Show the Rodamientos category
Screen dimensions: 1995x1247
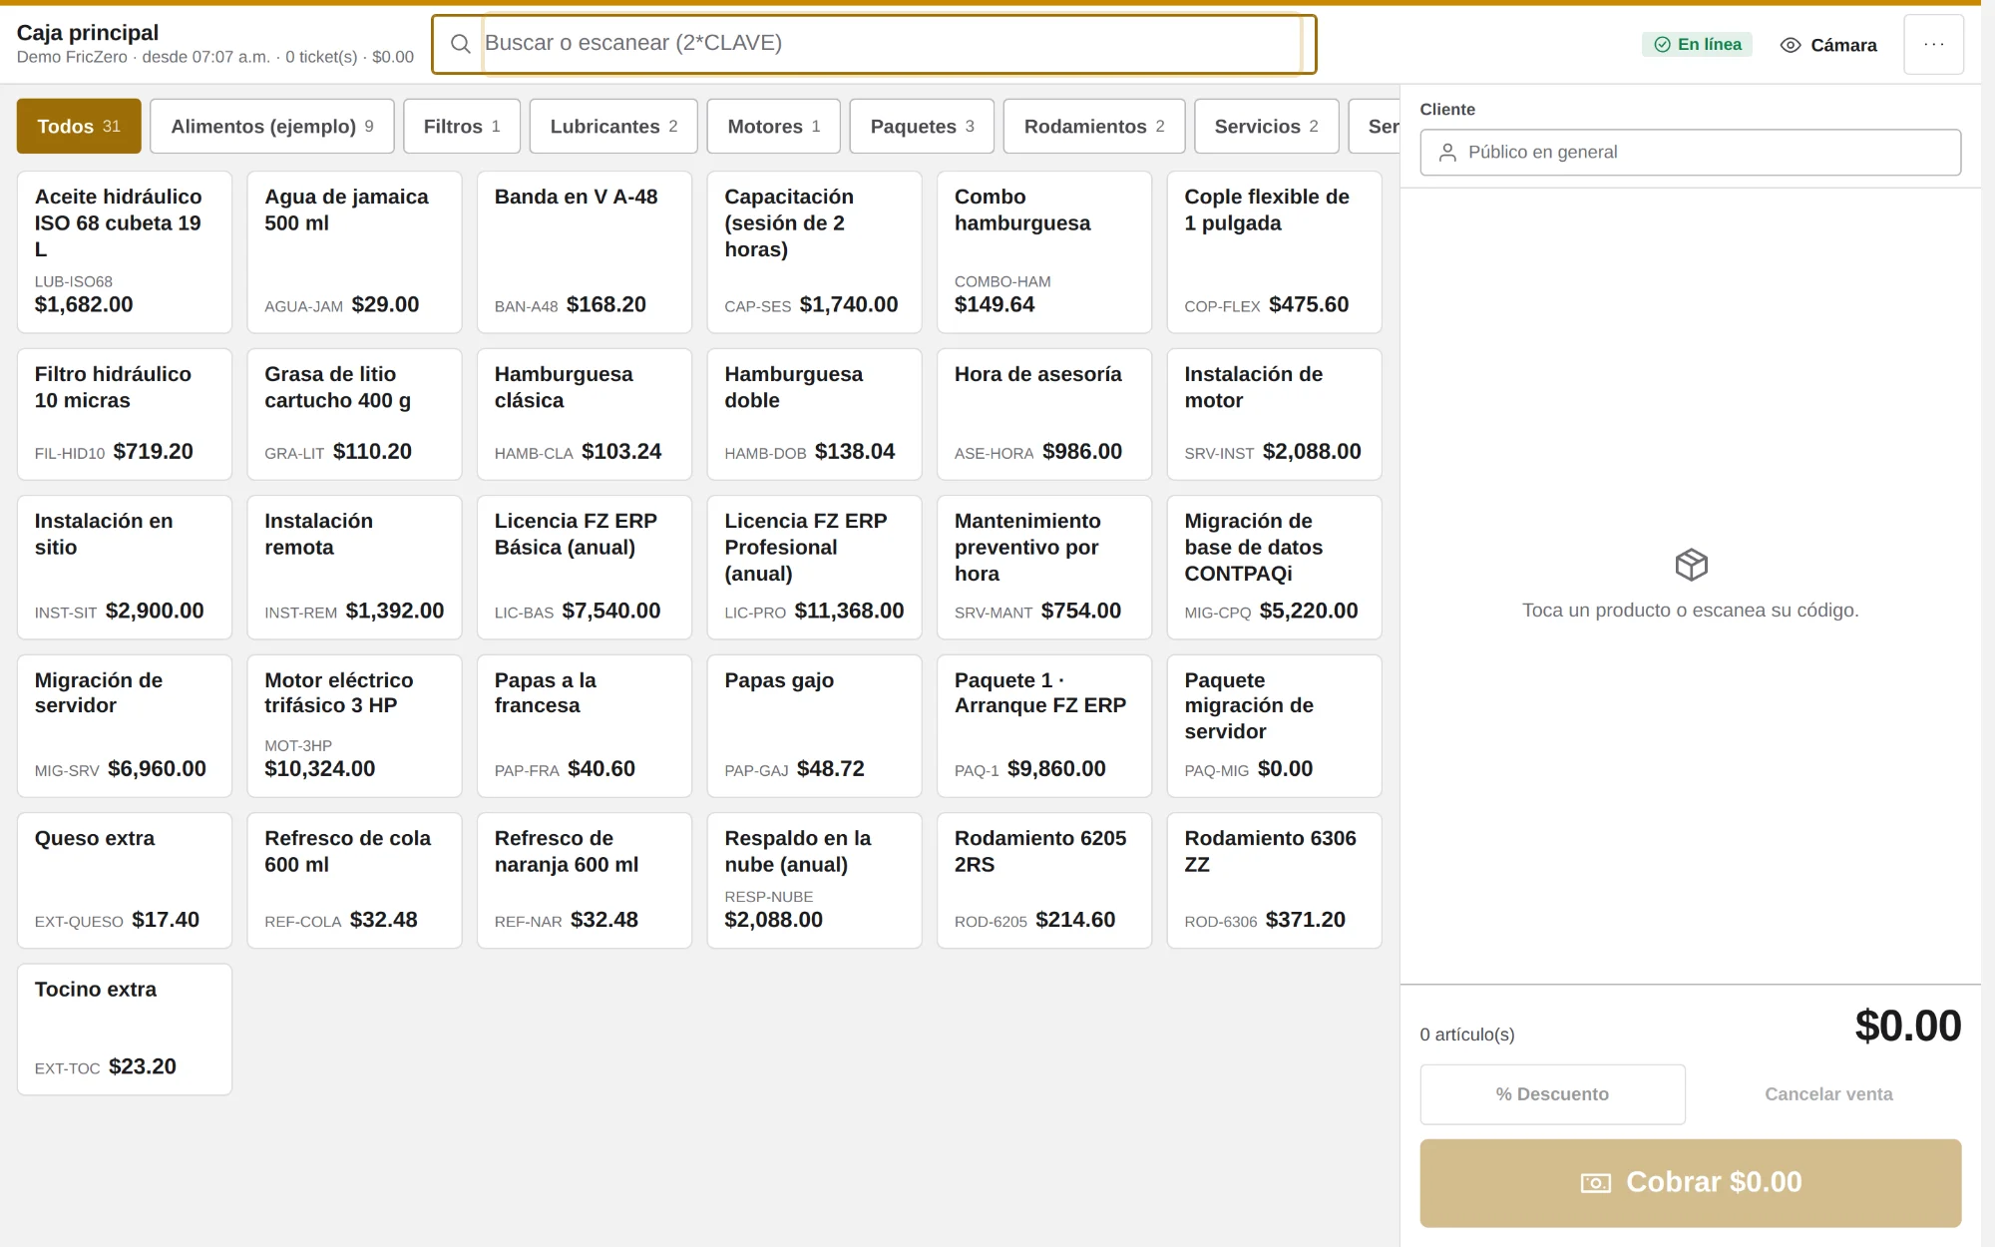1094,126
